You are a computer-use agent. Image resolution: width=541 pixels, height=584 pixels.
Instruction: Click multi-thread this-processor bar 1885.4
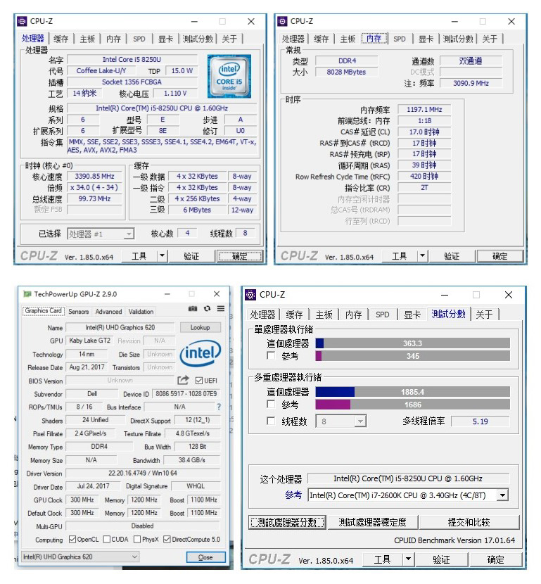coord(412,392)
